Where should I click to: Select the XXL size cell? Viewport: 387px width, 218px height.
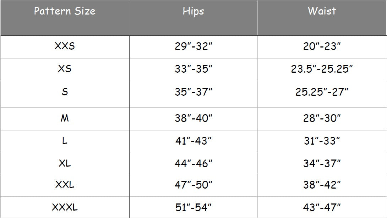(65, 185)
